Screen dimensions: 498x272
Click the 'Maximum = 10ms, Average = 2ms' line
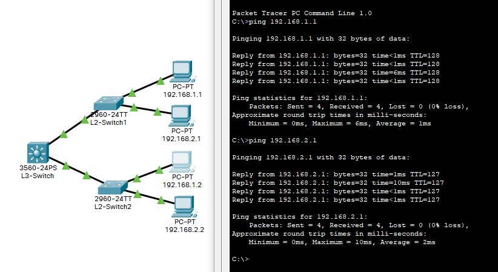pos(342,242)
